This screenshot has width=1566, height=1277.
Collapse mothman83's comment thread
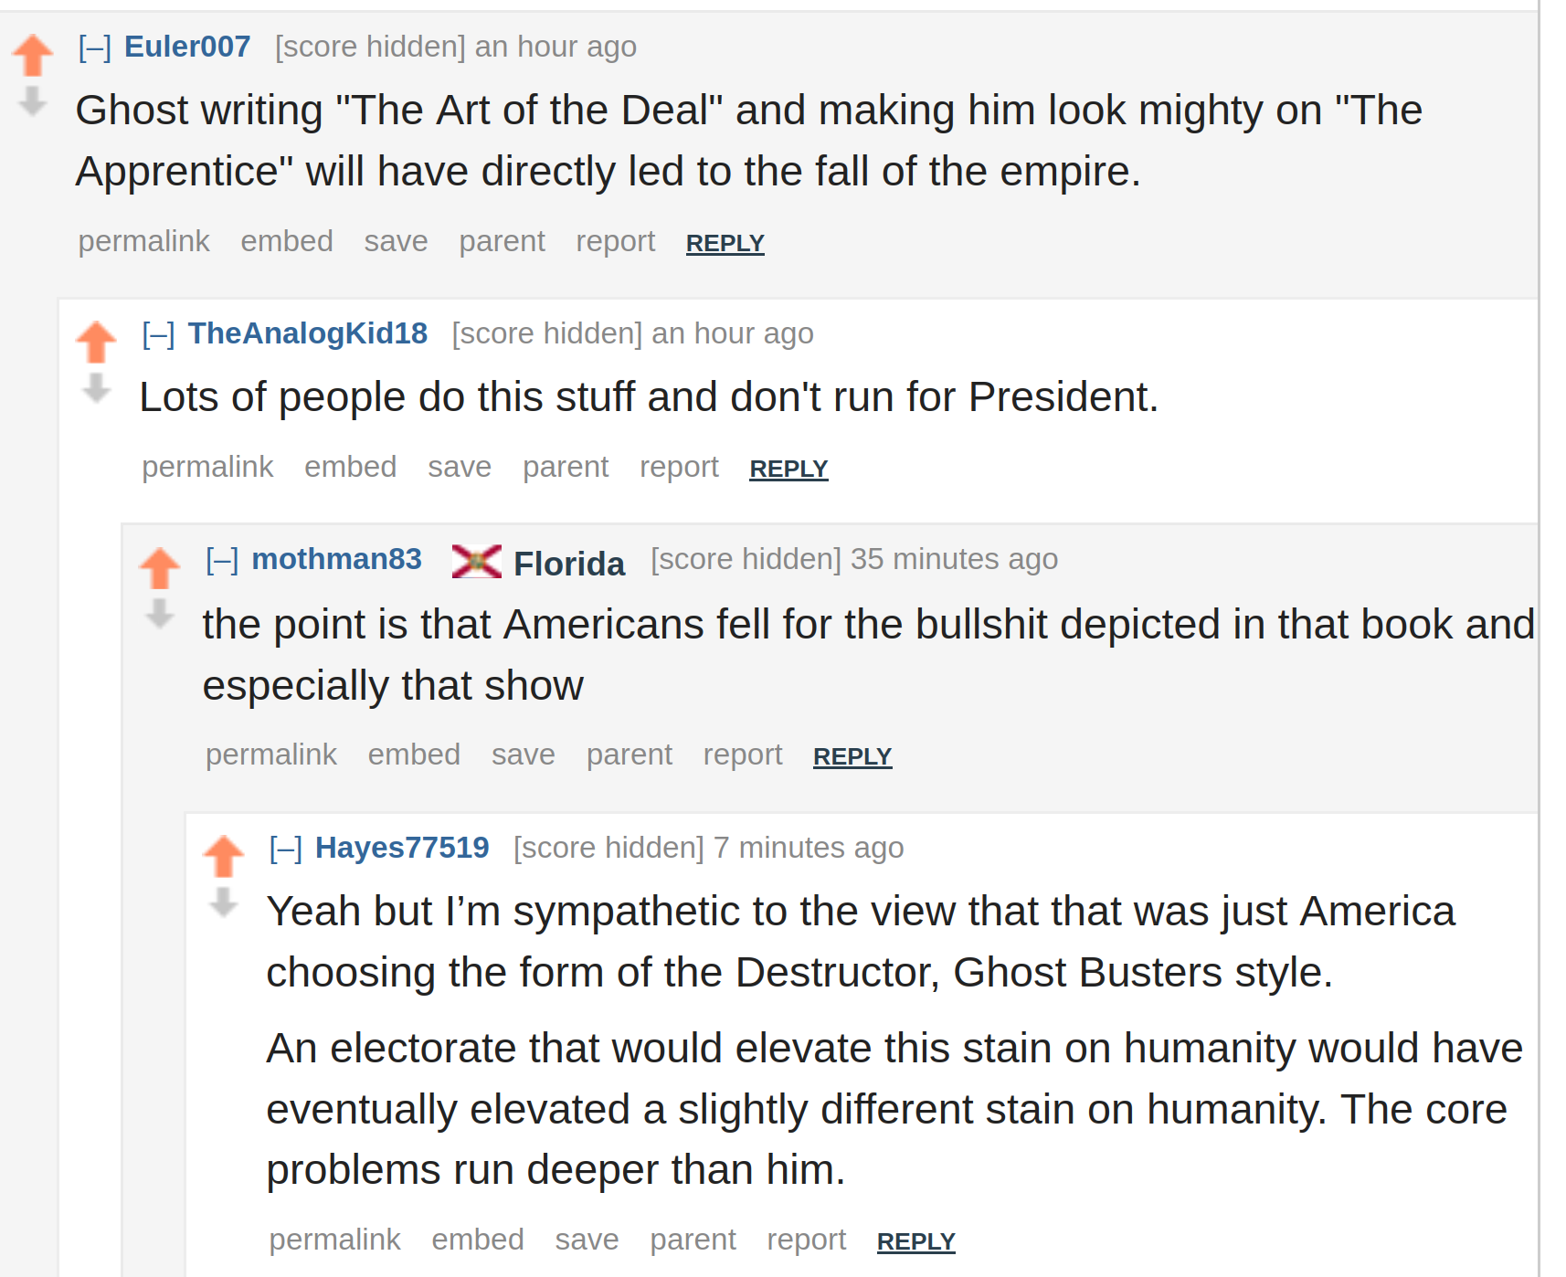222,559
